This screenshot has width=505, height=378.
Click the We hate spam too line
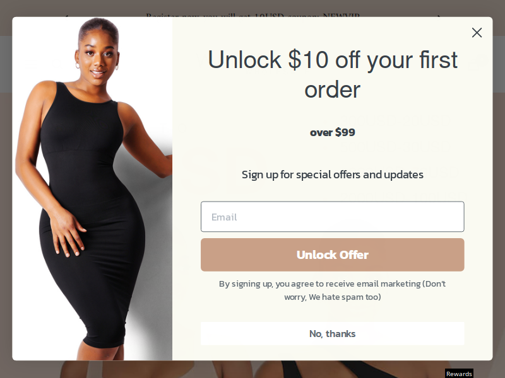click(x=333, y=297)
